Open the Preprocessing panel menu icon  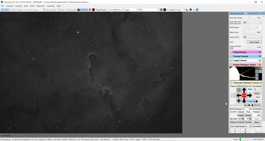click(x=260, y=52)
